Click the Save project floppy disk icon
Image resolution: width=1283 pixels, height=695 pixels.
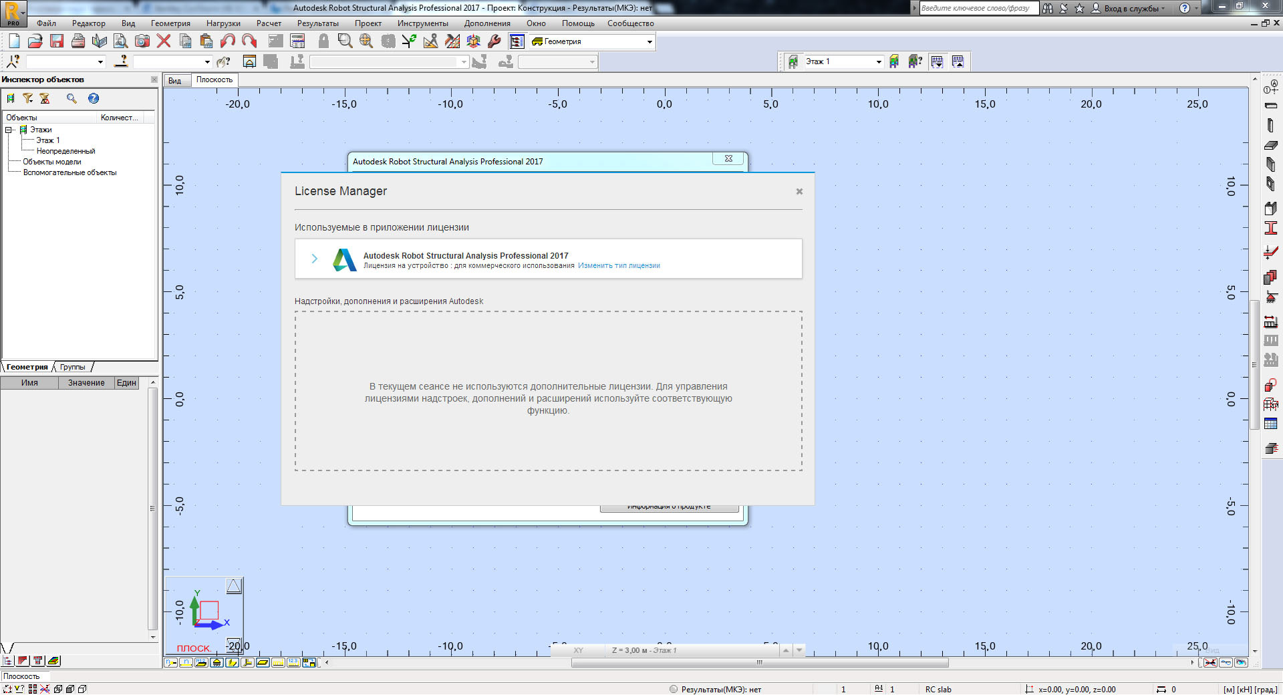tap(57, 41)
